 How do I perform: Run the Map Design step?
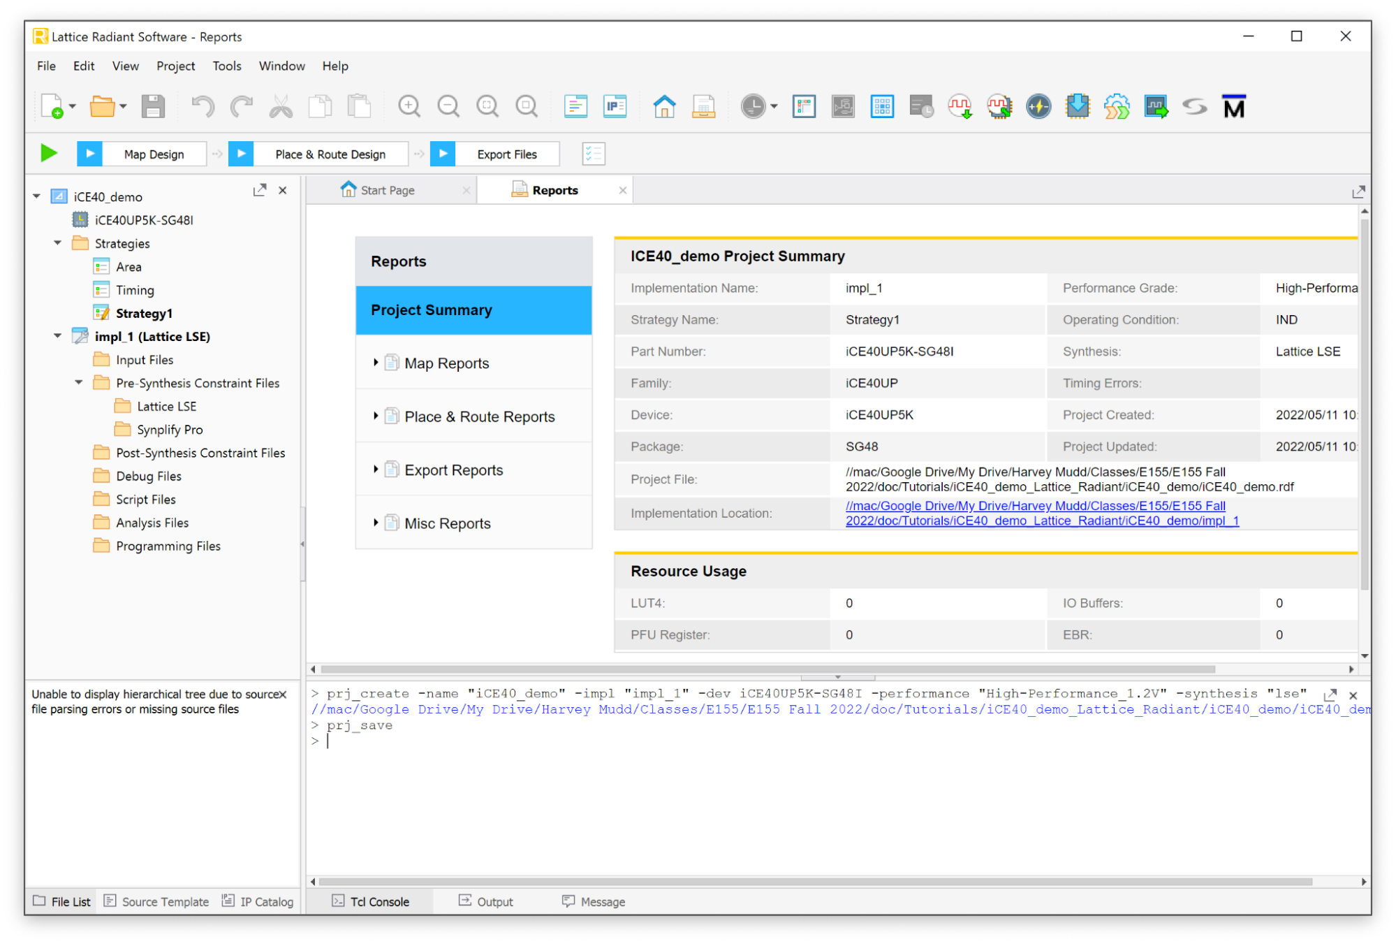pos(141,154)
